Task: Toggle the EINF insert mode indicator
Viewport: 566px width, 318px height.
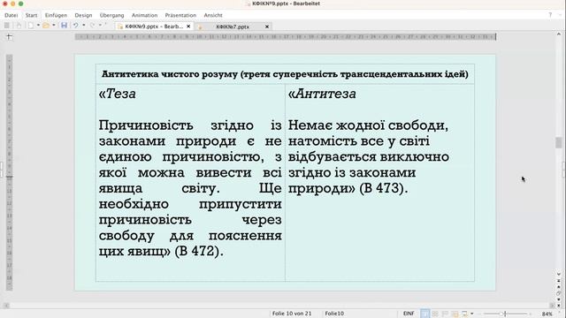Action: [409, 314]
